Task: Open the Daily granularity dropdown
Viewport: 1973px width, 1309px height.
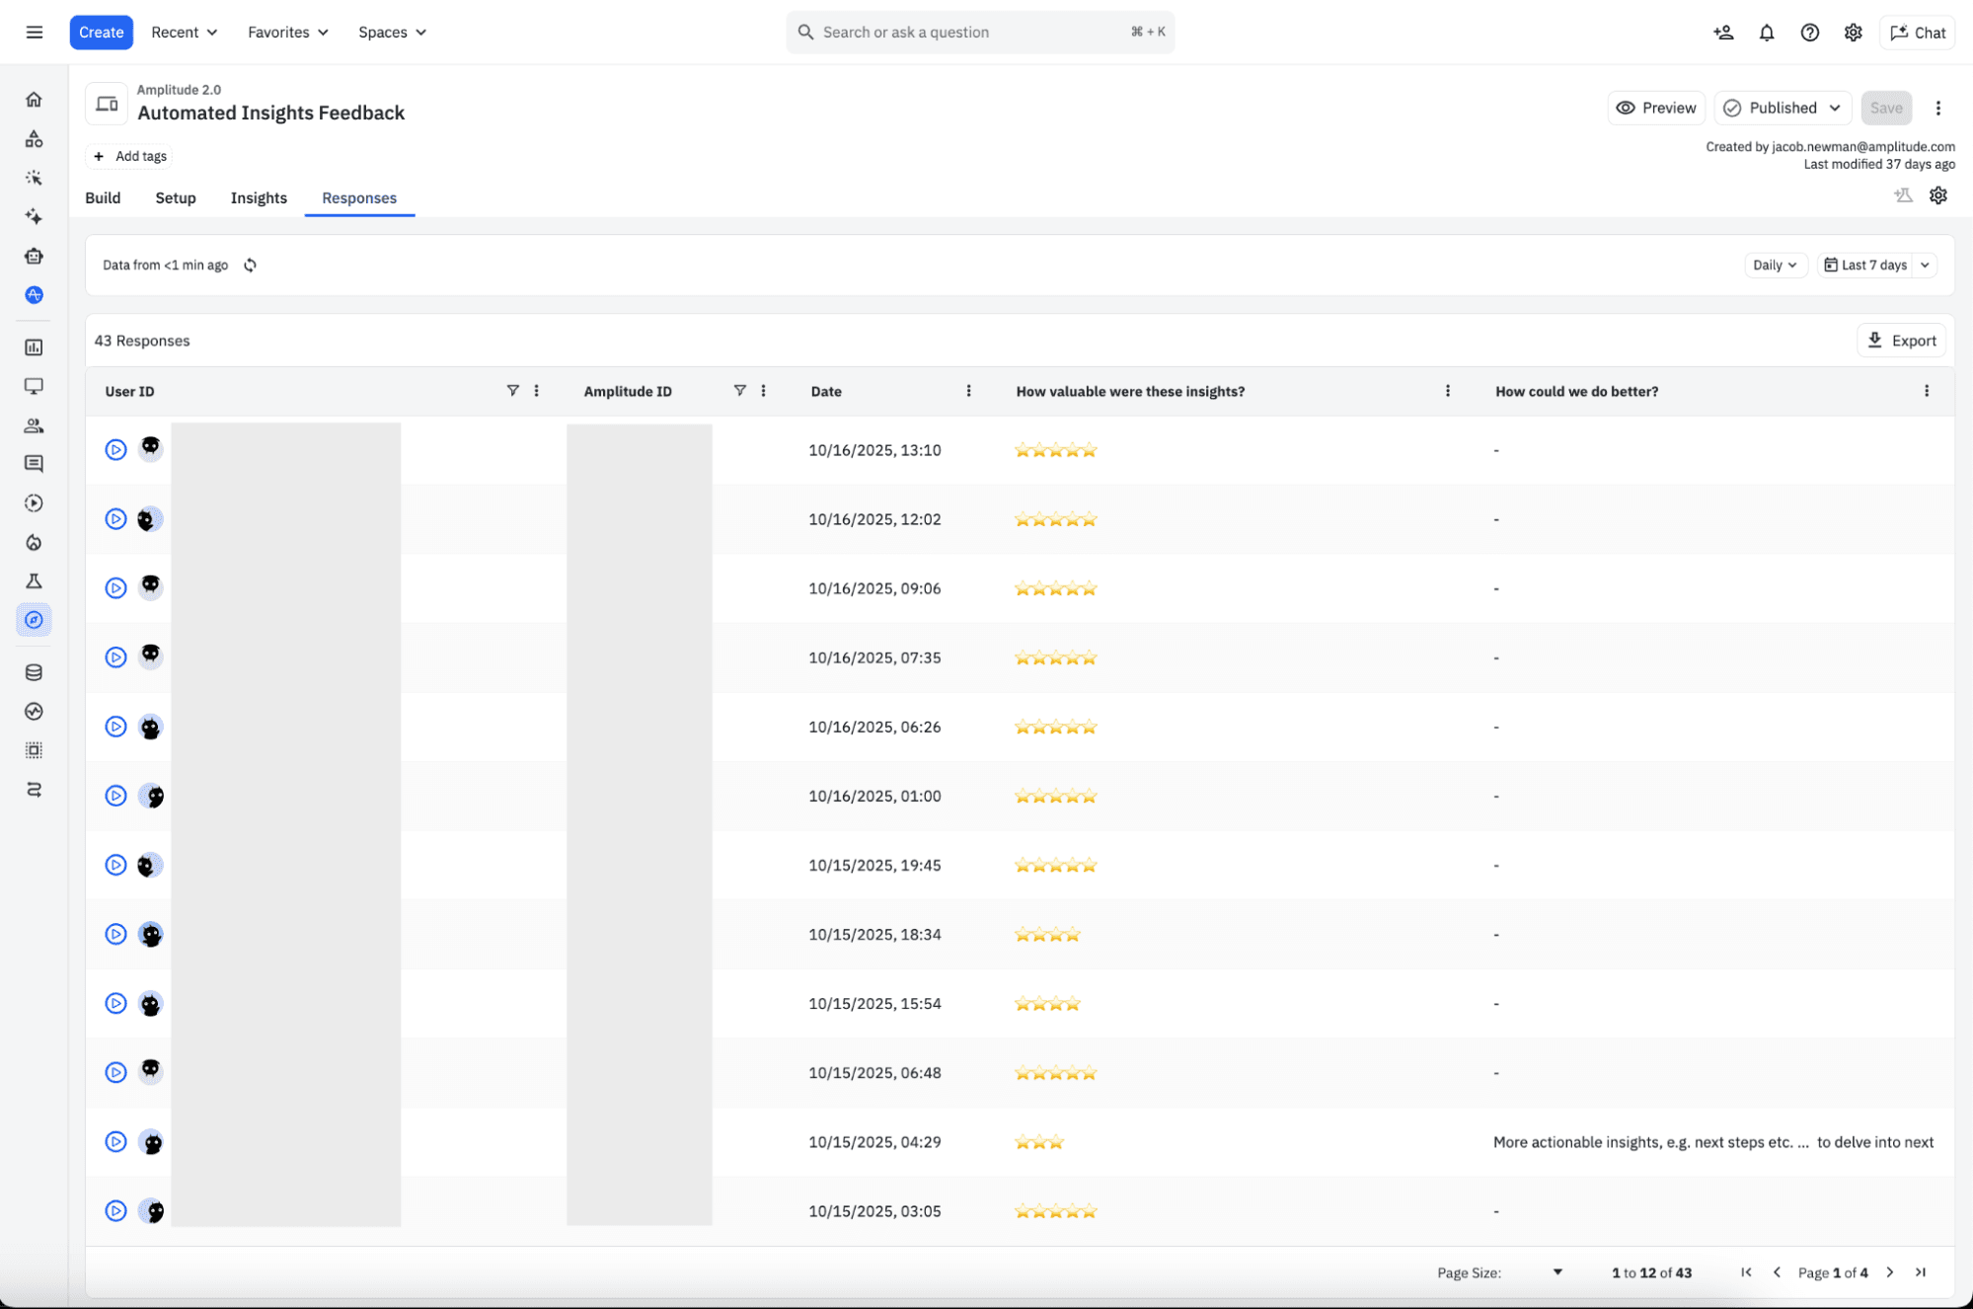Action: pos(1775,265)
